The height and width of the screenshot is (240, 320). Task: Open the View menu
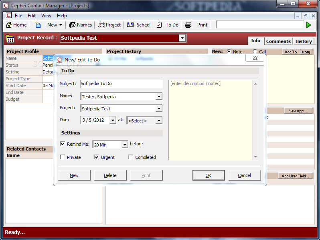[46, 16]
